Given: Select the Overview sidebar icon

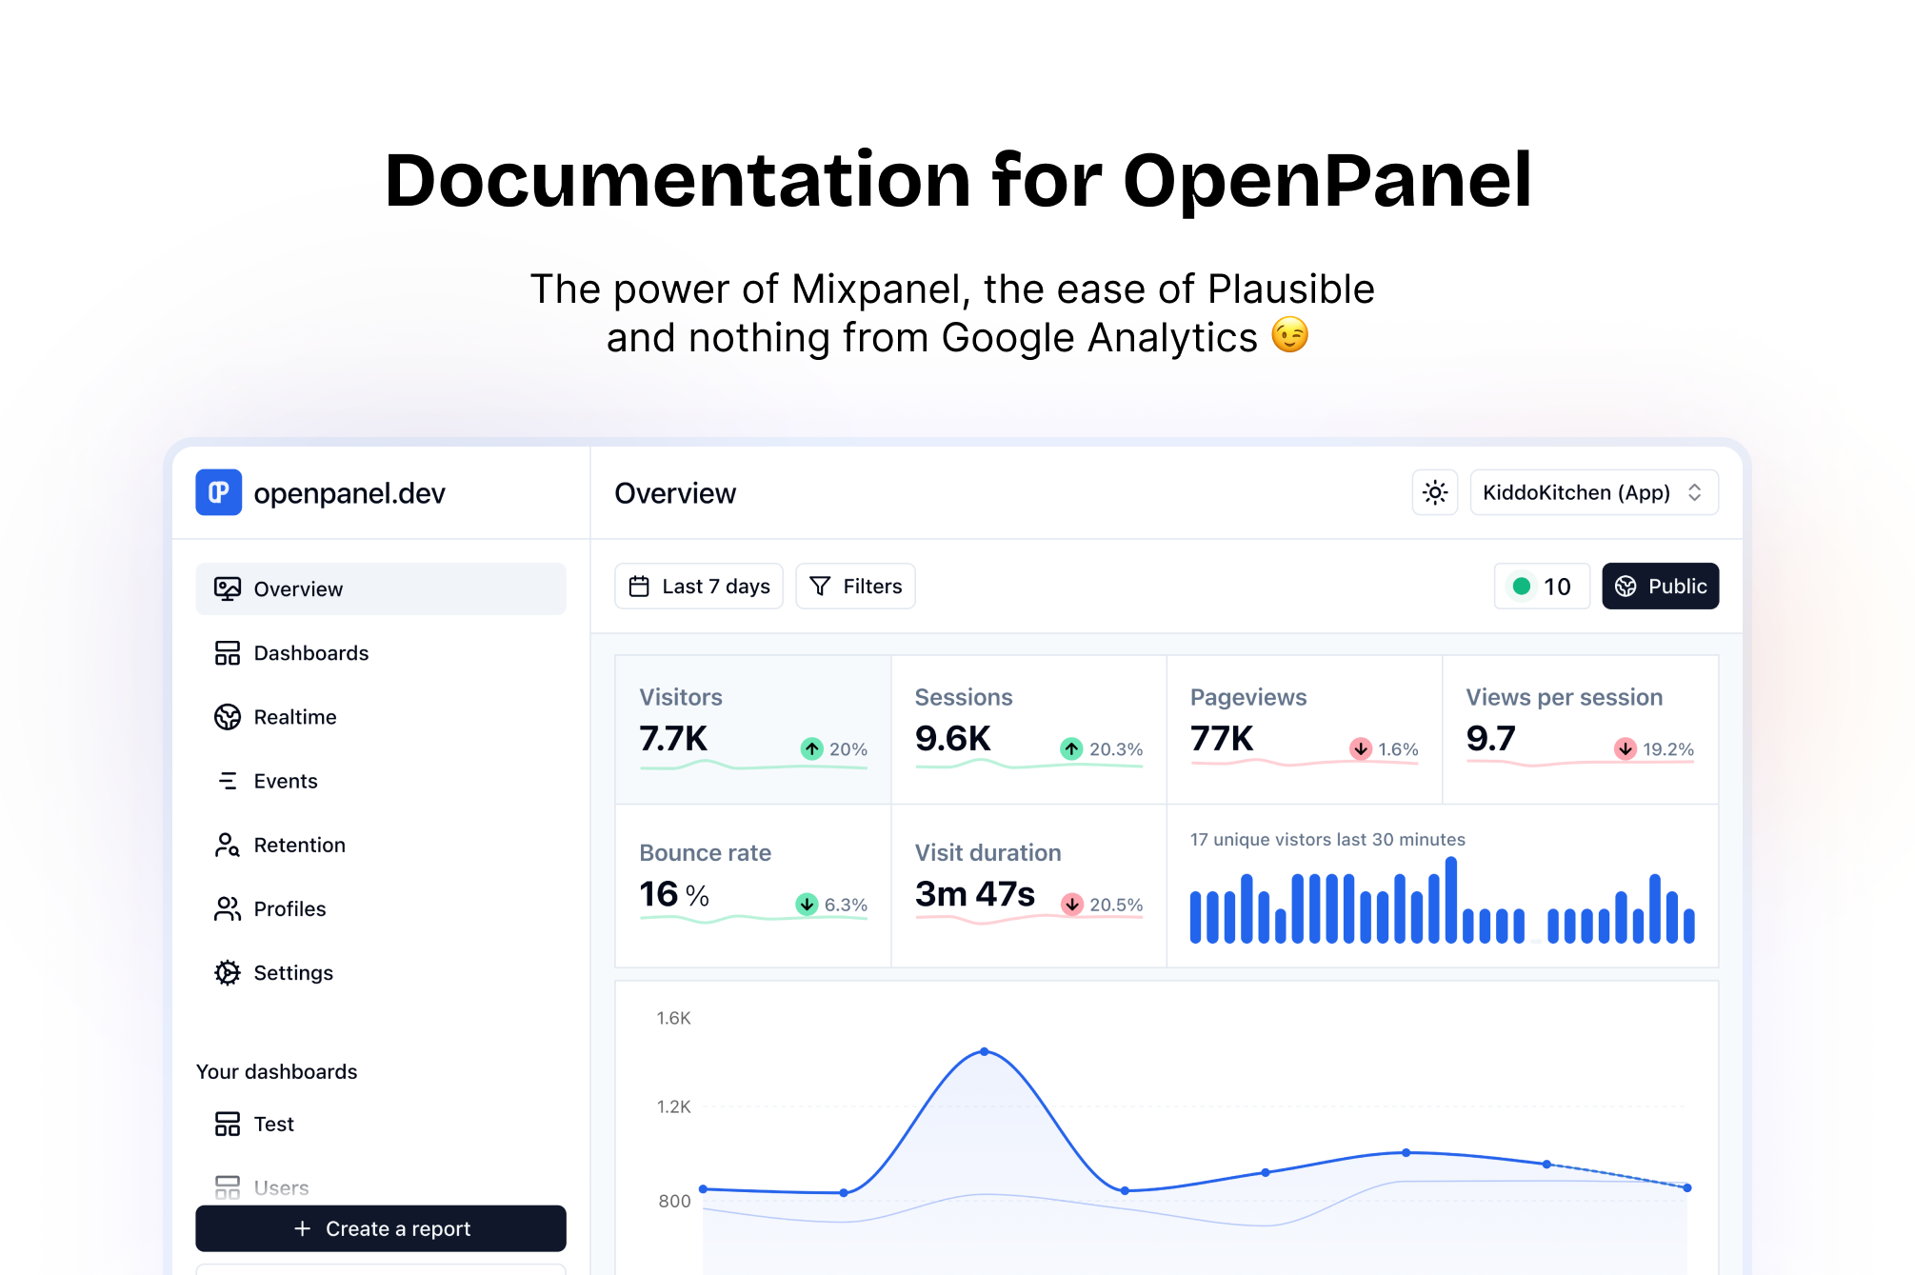Looking at the screenshot, I should [x=227, y=589].
